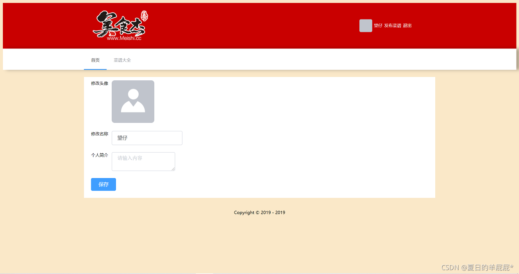This screenshot has height=274, width=519.
Task: Click the 修改名称 label
Action: (100, 134)
